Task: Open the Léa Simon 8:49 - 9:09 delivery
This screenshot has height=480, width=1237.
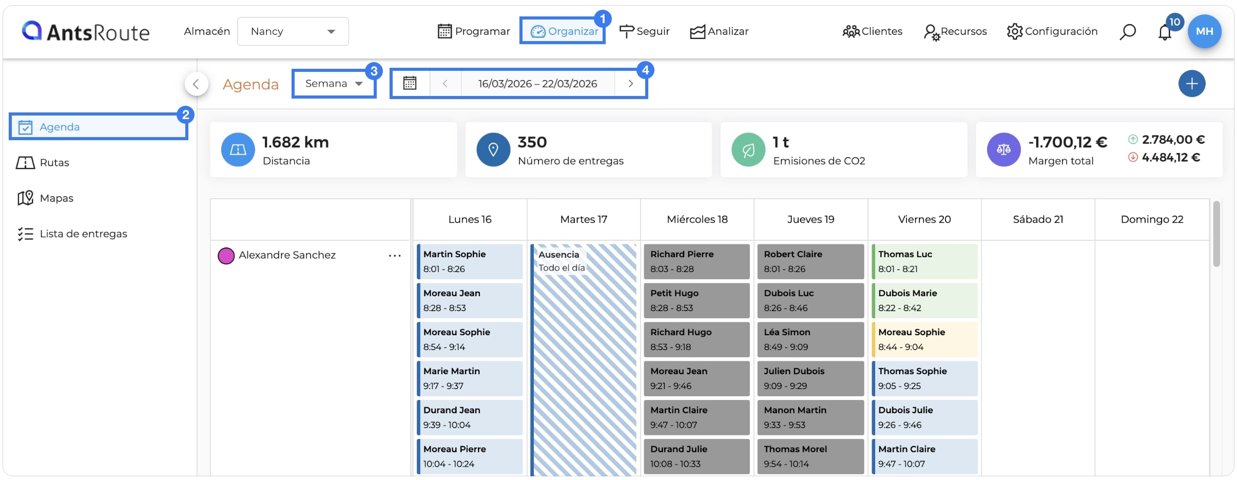Action: (810, 339)
